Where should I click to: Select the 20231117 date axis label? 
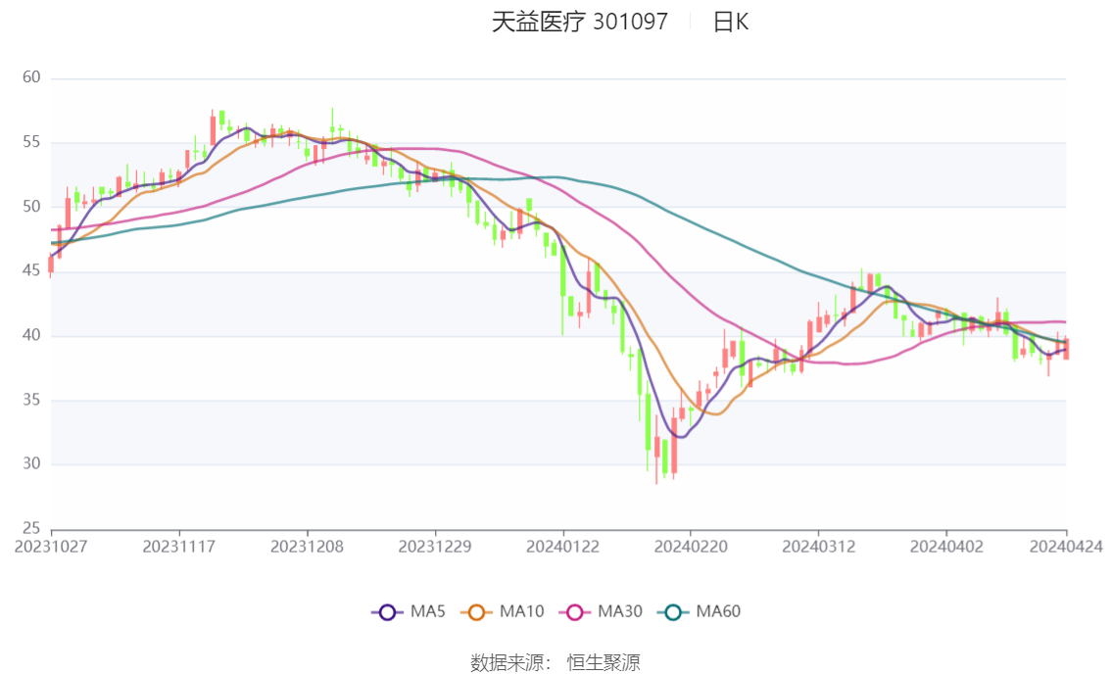tap(178, 547)
